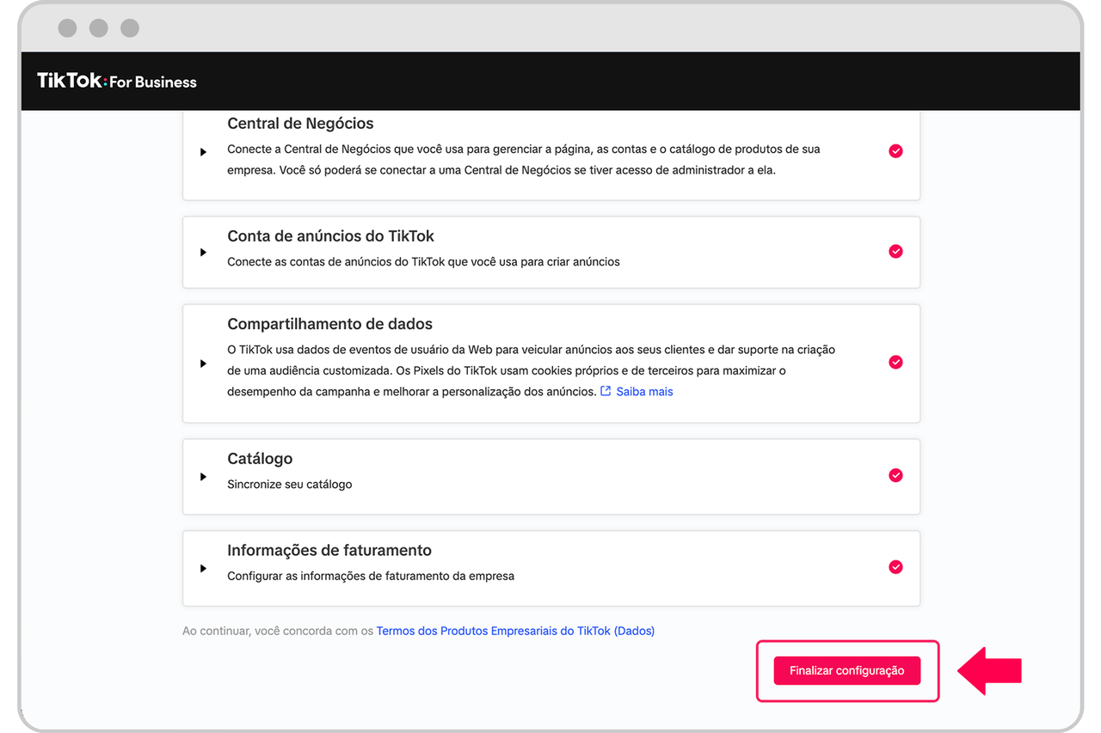The width and height of the screenshot is (1101, 733).
Task: Click the red checkmark for Compartilhamento de dados
Action: (x=895, y=363)
